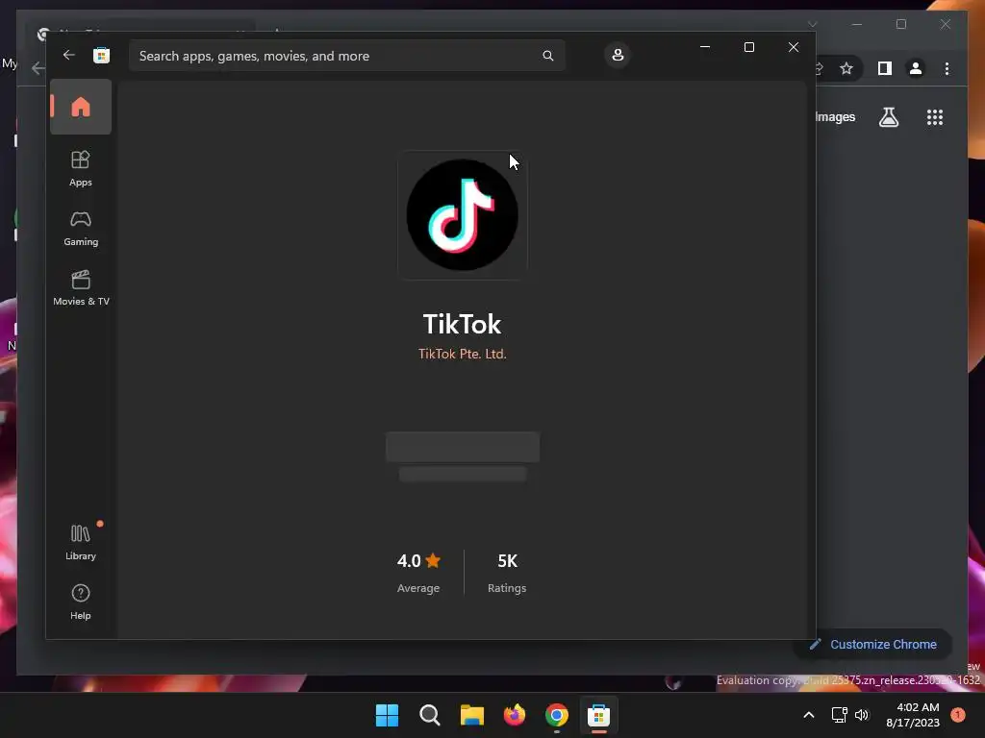Switch to Chrome from taskbar
Viewport: 985px width, 738px height.
tap(557, 715)
